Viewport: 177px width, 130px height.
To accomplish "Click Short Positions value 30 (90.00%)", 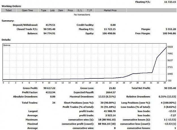I will click(108, 103).
